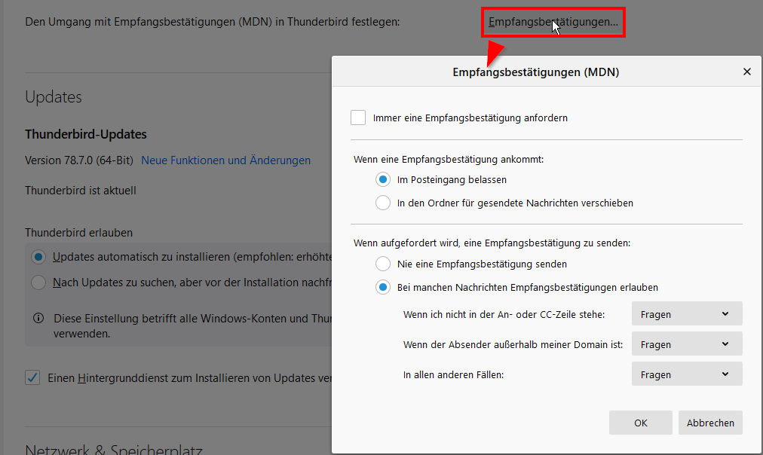Viewport: 763px width, 455px height.
Task: Click the Version 78.7.0 (64-Bit) text
Action: click(x=79, y=160)
